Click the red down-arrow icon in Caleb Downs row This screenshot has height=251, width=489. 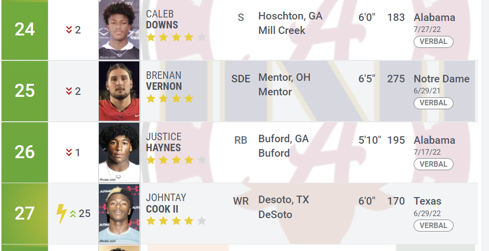69,29
